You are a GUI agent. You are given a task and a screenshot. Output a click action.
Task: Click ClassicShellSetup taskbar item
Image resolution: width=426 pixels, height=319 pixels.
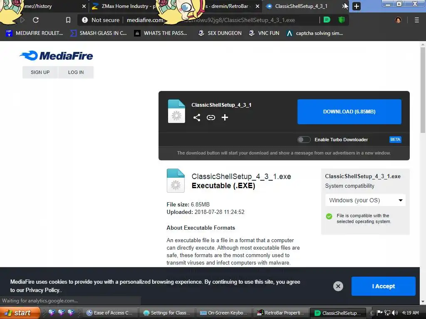pos(338,313)
